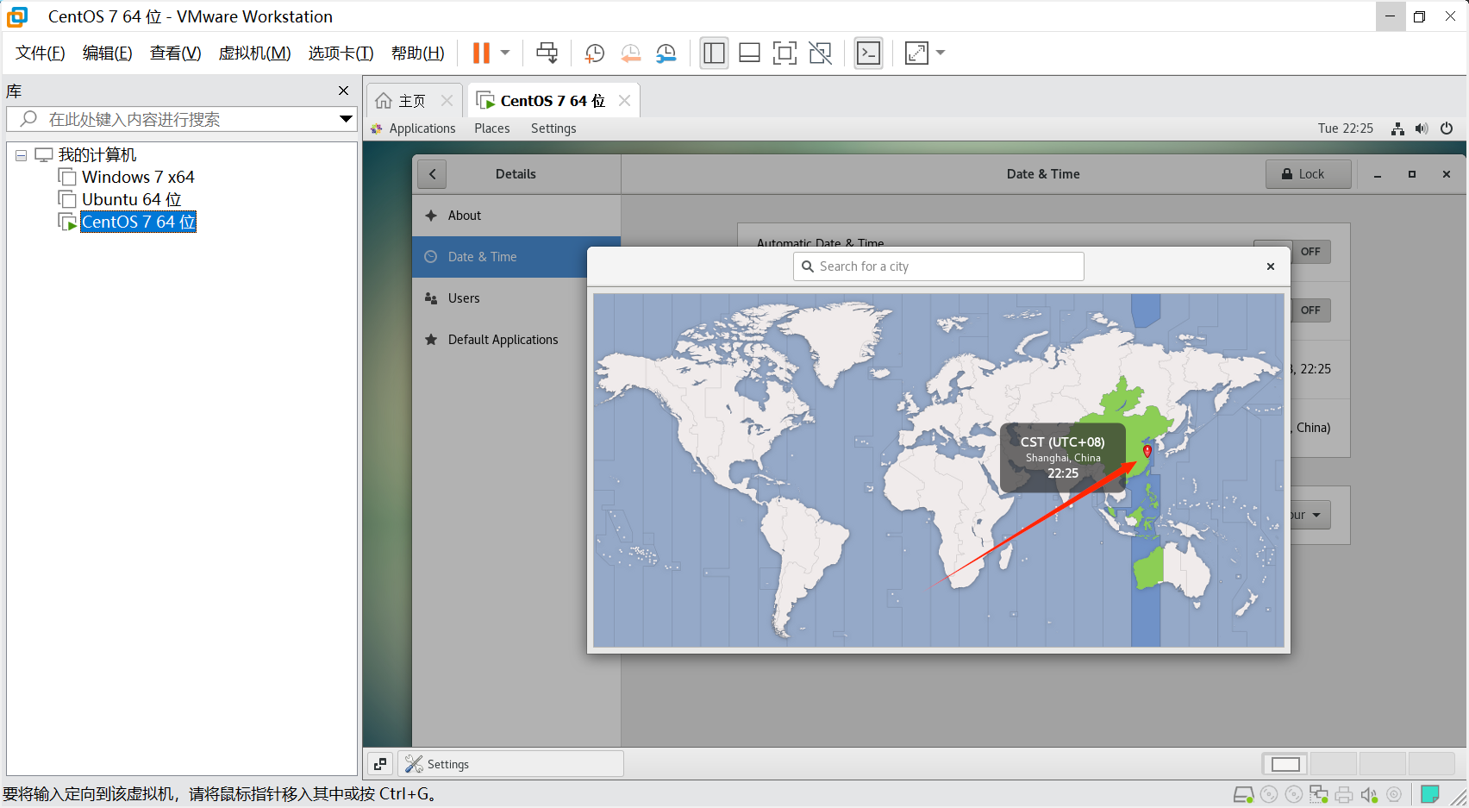Screen dimensions: 1469x808
Task: Enter full screen mode icon
Action: (x=785, y=53)
